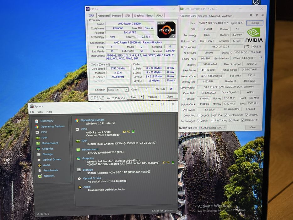Open the View menu in Speccy
Image resolution: width=293 pixels, height=220 pixels.
pyautogui.click(x=40, y=112)
